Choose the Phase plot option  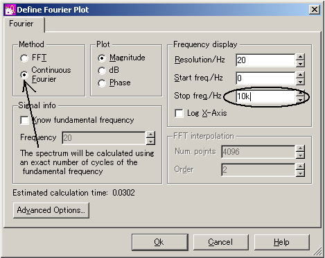(102, 83)
